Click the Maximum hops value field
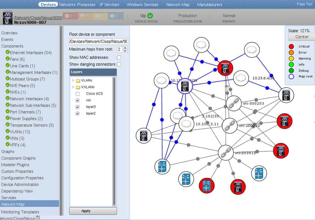The width and height of the screenshot is (315, 220). (x=120, y=49)
